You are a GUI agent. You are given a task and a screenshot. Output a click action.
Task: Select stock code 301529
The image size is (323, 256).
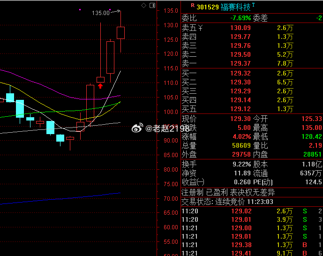pyautogui.click(x=207, y=7)
